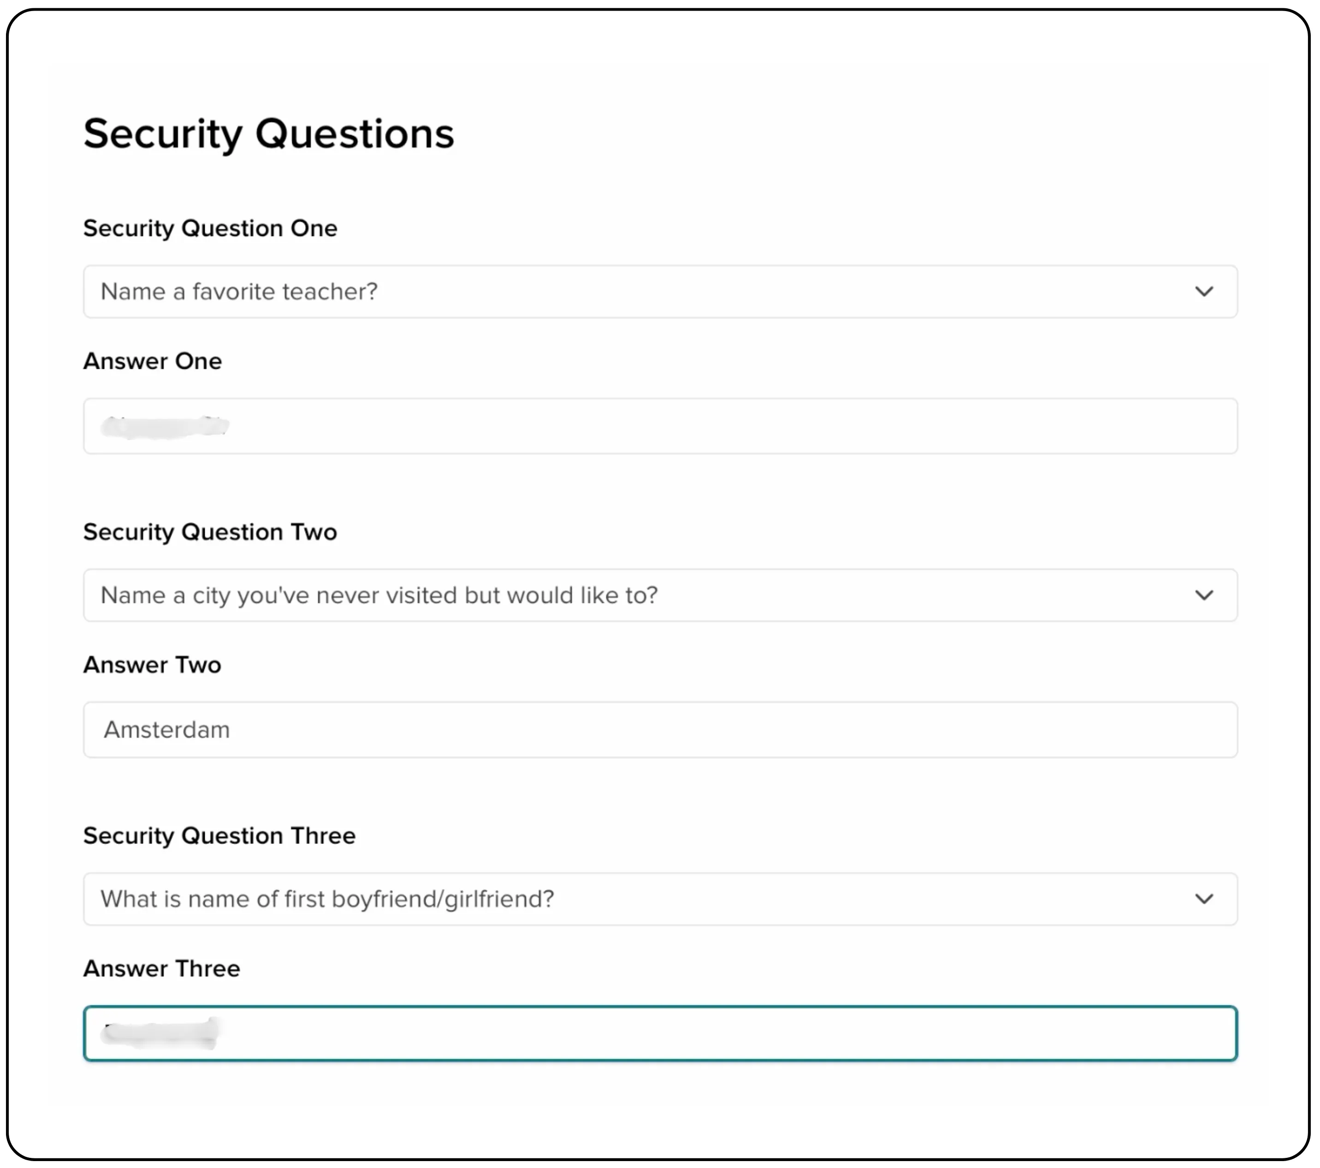Viewport: 1320px width, 1168px height.
Task: Select the Security Questions heading
Action: click(x=269, y=134)
